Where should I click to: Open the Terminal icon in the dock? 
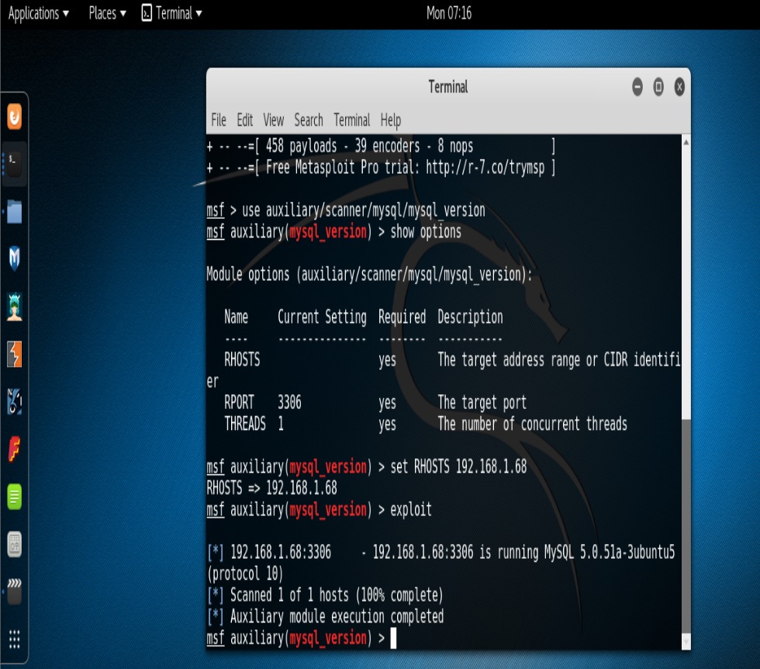(15, 164)
